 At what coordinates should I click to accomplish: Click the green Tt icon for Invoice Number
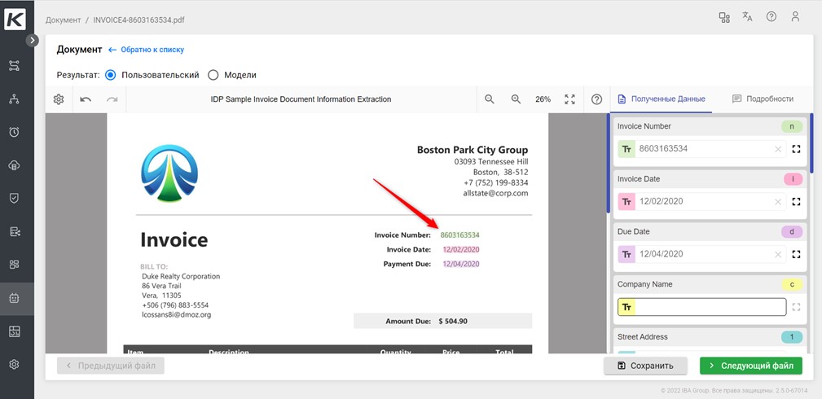[x=626, y=149]
